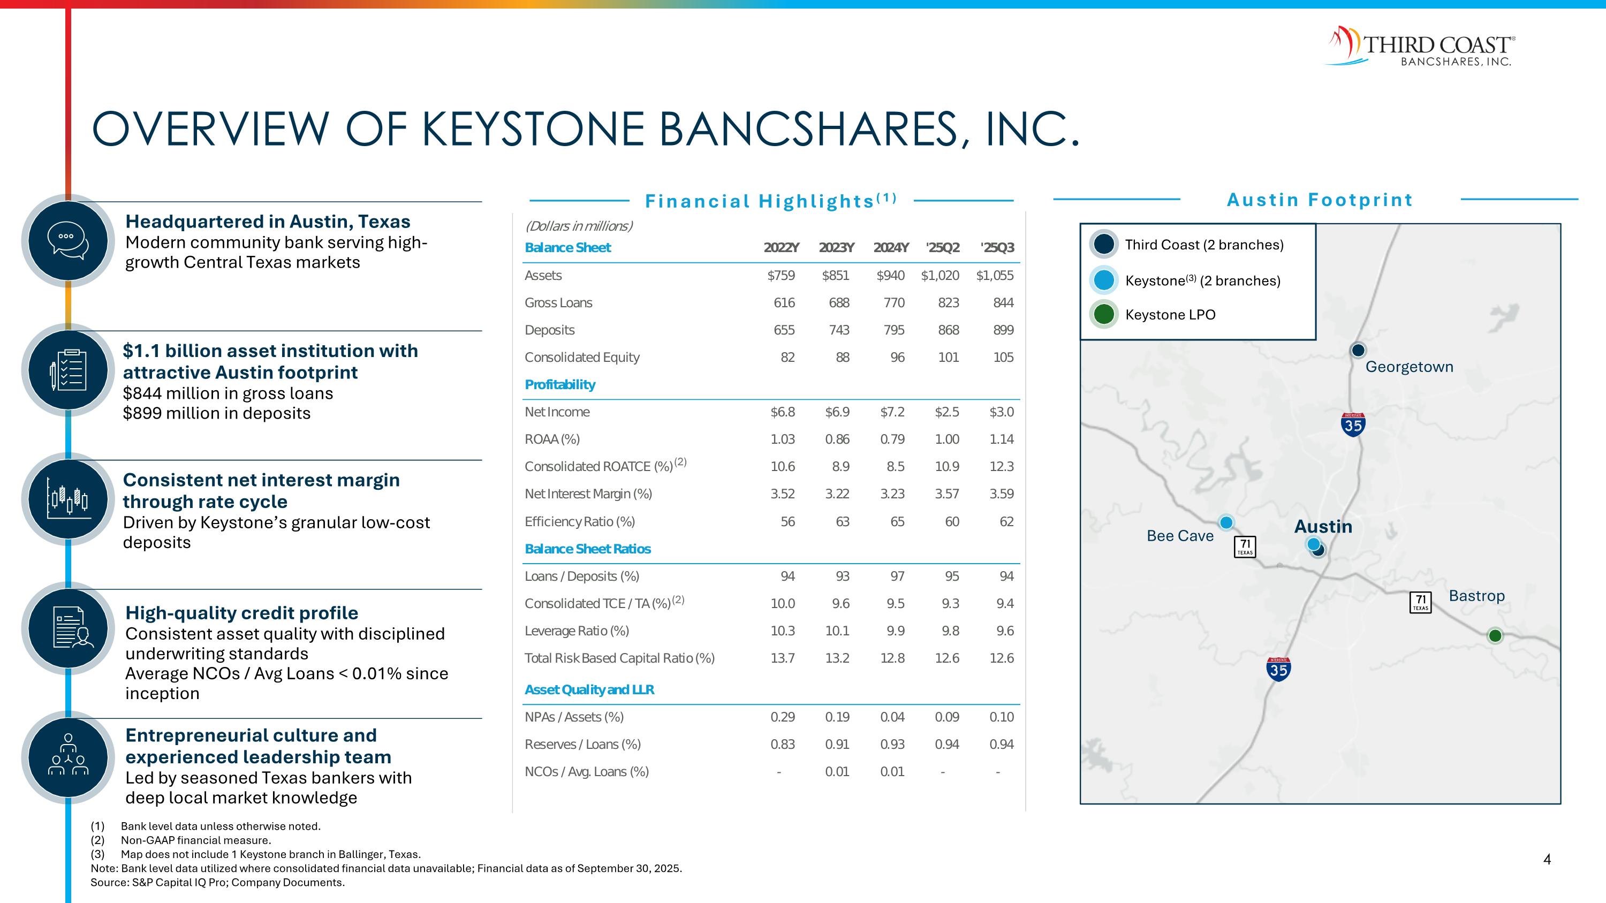1606x903 pixels.
Task: Click the clipboard checklist icon
Action: (68, 369)
